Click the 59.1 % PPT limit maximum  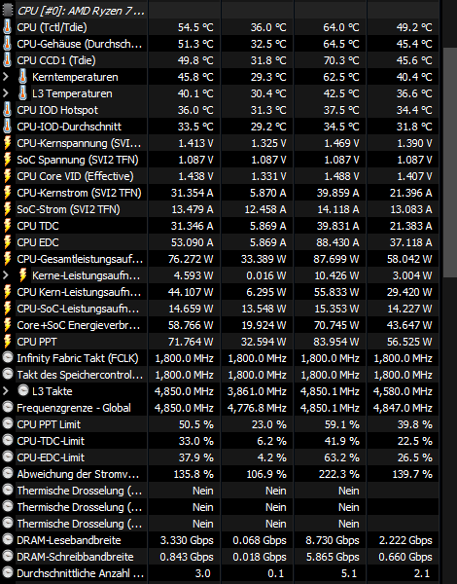pyautogui.click(x=342, y=424)
